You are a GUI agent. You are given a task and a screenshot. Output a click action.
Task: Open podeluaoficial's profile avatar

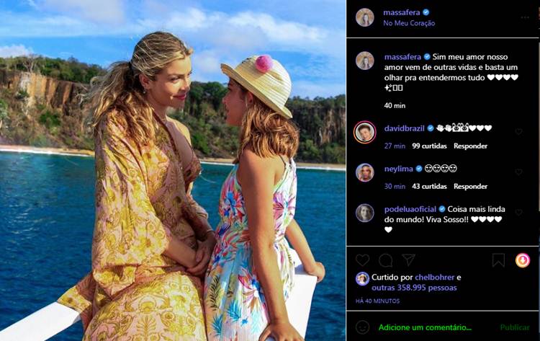click(365, 213)
